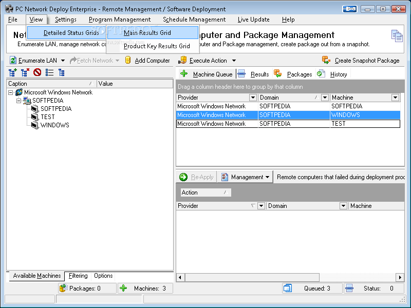Select queue row with machine WINDOWS
Screen dimensions: 411x308
[x=288, y=115]
